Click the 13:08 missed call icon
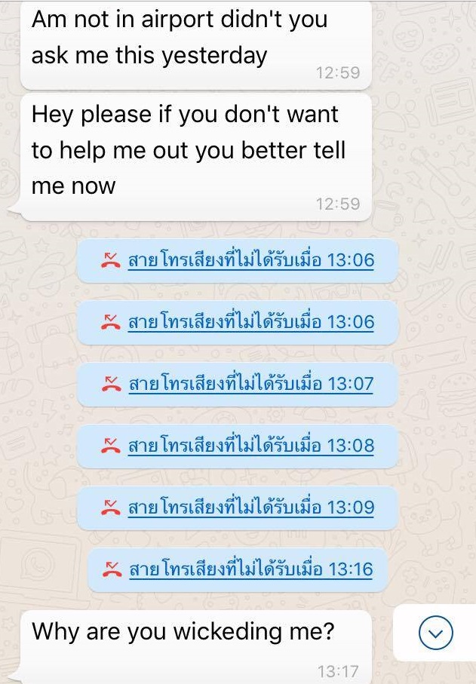476x684 pixels. click(111, 446)
